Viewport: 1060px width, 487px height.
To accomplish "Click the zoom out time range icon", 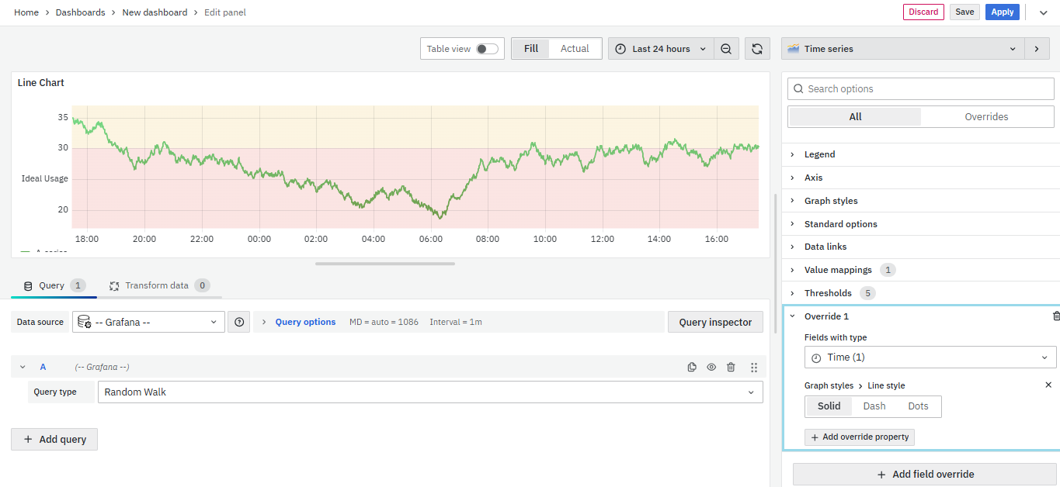I will click(725, 49).
